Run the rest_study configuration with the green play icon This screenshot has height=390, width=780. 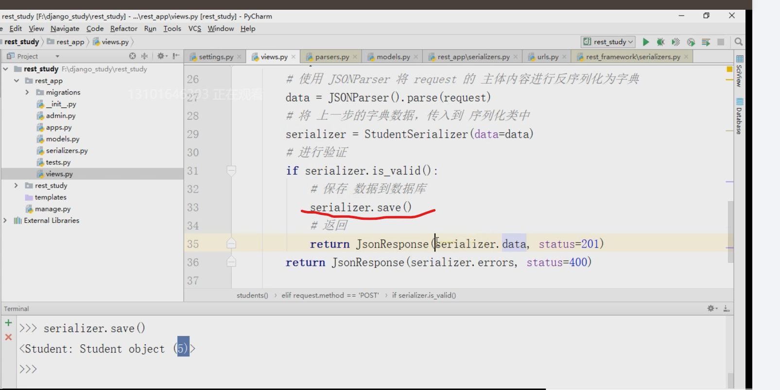pyautogui.click(x=646, y=42)
